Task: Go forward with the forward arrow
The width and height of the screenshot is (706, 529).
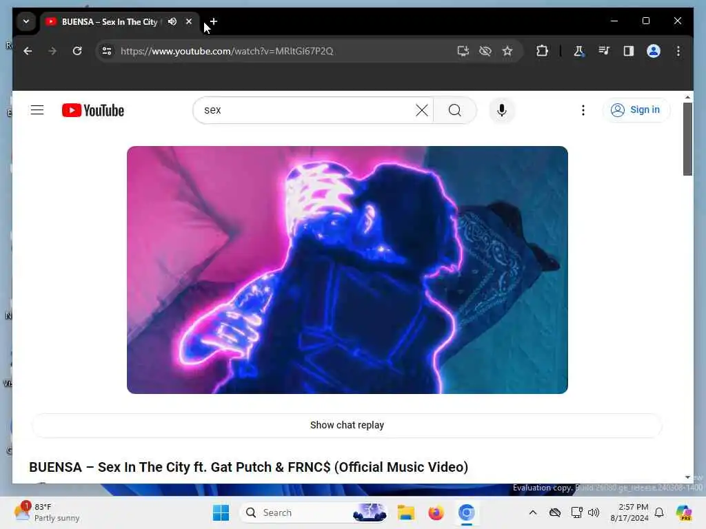Action: coord(52,51)
